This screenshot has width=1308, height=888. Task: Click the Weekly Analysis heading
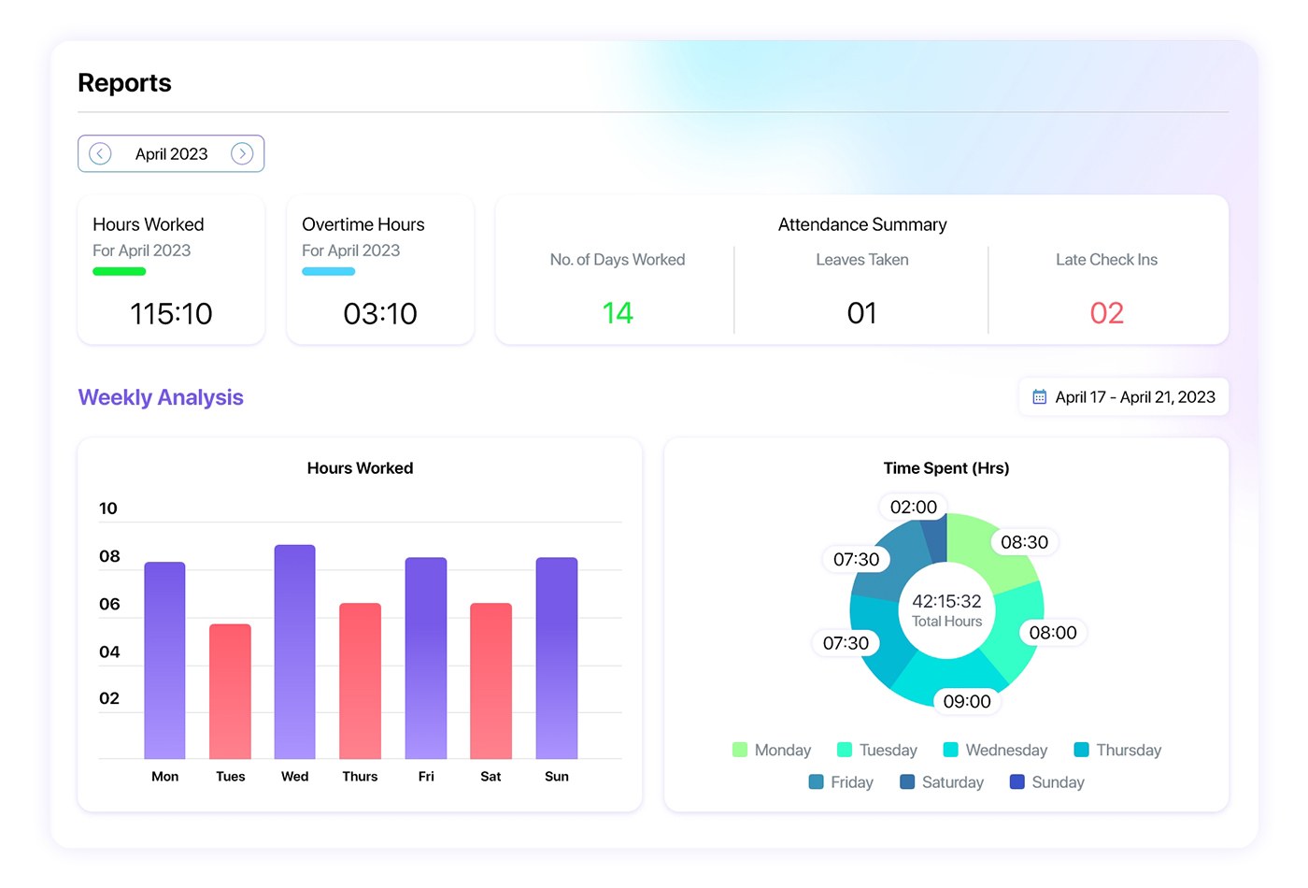tap(161, 397)
